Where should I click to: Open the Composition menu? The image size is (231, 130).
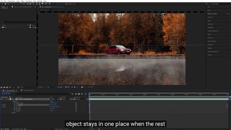11,1
